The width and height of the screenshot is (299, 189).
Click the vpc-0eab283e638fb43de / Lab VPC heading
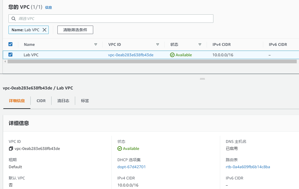pos(38,88)
